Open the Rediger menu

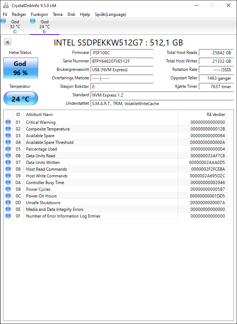click(x=19, y=14)
